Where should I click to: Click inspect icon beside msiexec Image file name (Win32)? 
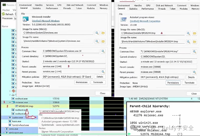(x=97, y=33)
